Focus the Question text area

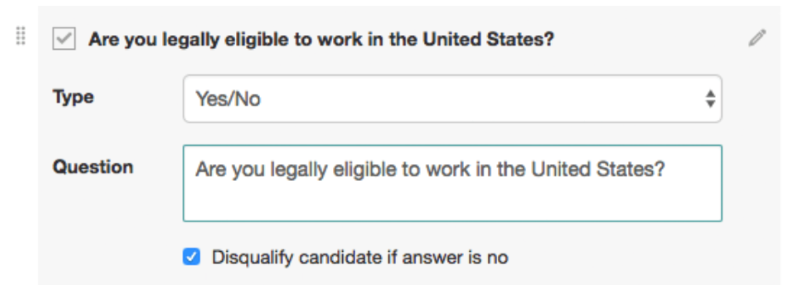tap(452, 183)
